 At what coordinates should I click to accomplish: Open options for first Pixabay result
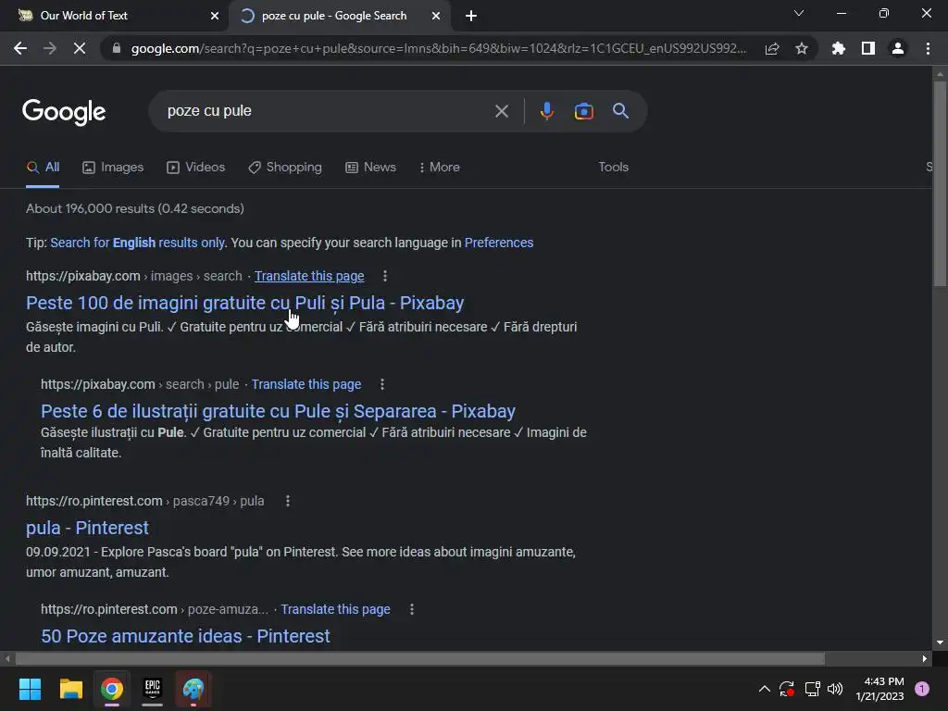(385, 276)
